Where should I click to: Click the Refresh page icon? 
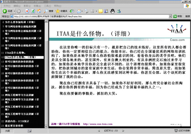click(x=33, y=11)
